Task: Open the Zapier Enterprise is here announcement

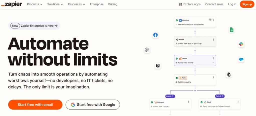Action: [34, 26]
